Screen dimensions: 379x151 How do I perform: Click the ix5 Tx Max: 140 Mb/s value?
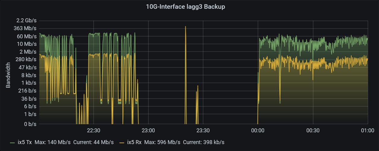pyautogui.click(x=53, y=142)
